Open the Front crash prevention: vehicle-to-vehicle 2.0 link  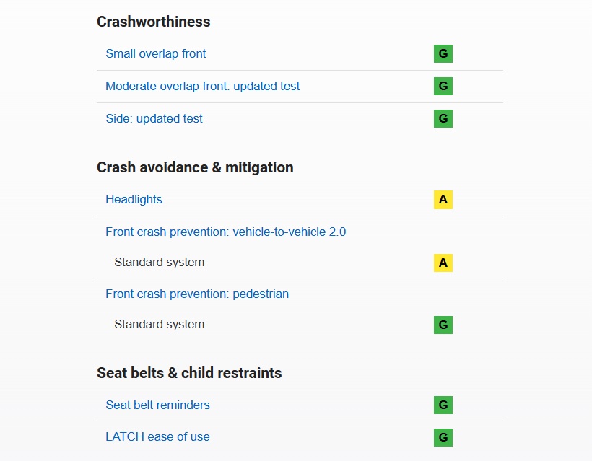(x=226, y=232)
